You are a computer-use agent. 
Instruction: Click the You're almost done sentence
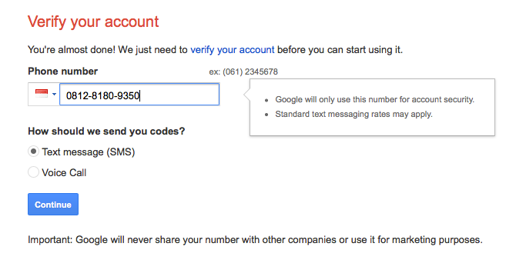tap(215, 50)
